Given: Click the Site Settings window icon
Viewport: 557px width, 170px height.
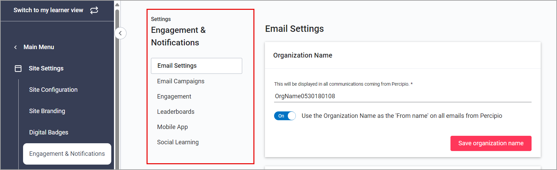Looking at the screenshot, I should coord(18,68).
